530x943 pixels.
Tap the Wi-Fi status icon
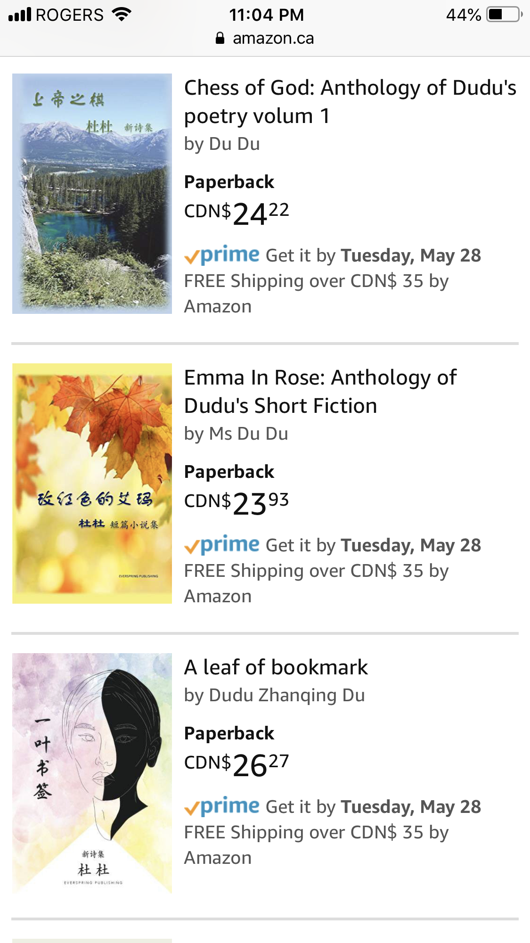point(122,15)
